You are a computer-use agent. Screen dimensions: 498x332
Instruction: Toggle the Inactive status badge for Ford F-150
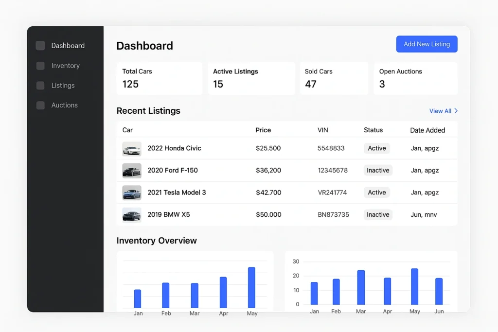[x=378, y=171]
